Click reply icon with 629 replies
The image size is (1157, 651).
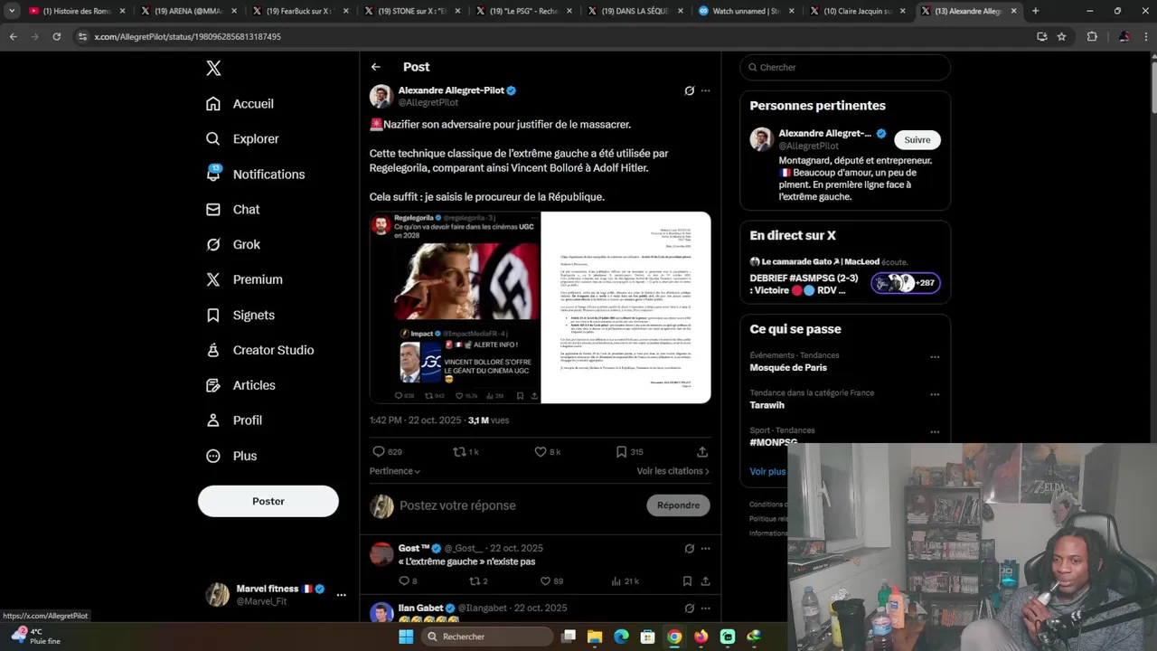379,452
